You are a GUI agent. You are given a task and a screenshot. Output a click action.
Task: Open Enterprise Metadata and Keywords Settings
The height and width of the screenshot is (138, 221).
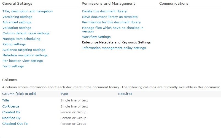tap(116, 42)
